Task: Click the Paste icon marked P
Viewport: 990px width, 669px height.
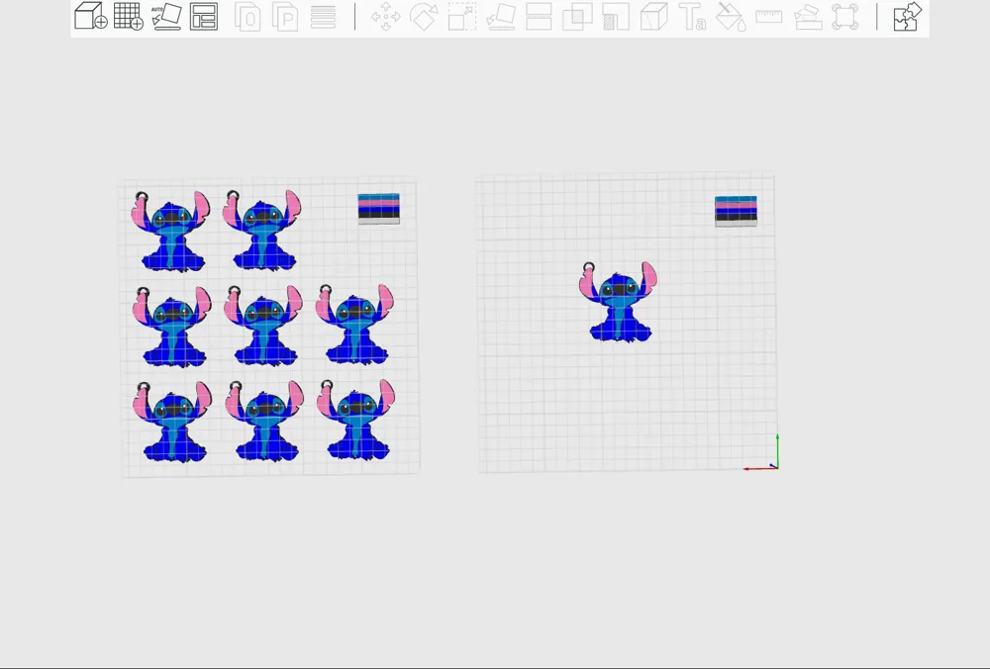Action: coord(285,17)
